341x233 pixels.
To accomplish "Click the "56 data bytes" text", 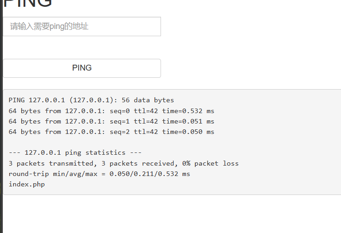I will 148,100.
